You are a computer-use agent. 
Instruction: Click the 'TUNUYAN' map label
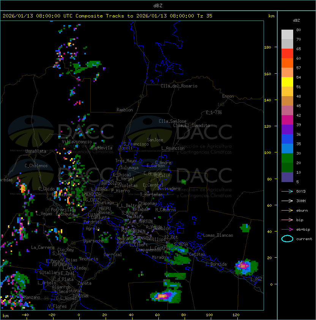[81, 296]
